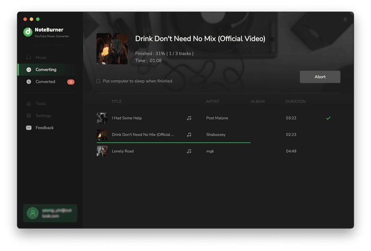Viewport: 371px width, 251px height.
Task: Click the duration 02:23
Action: pos(291,134)
